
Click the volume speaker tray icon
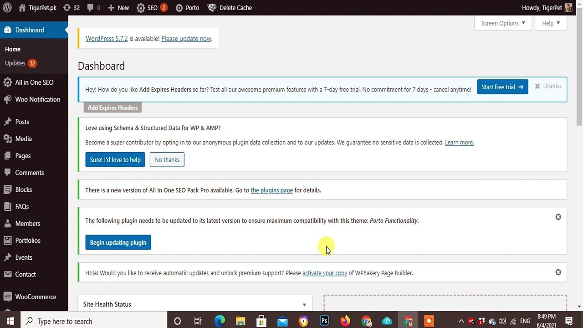click(x=502, y=321)
